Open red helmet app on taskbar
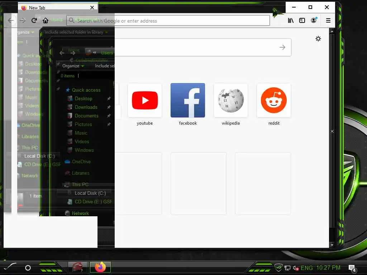This screenshot has height=275, width=367. (x=78, y=267)
